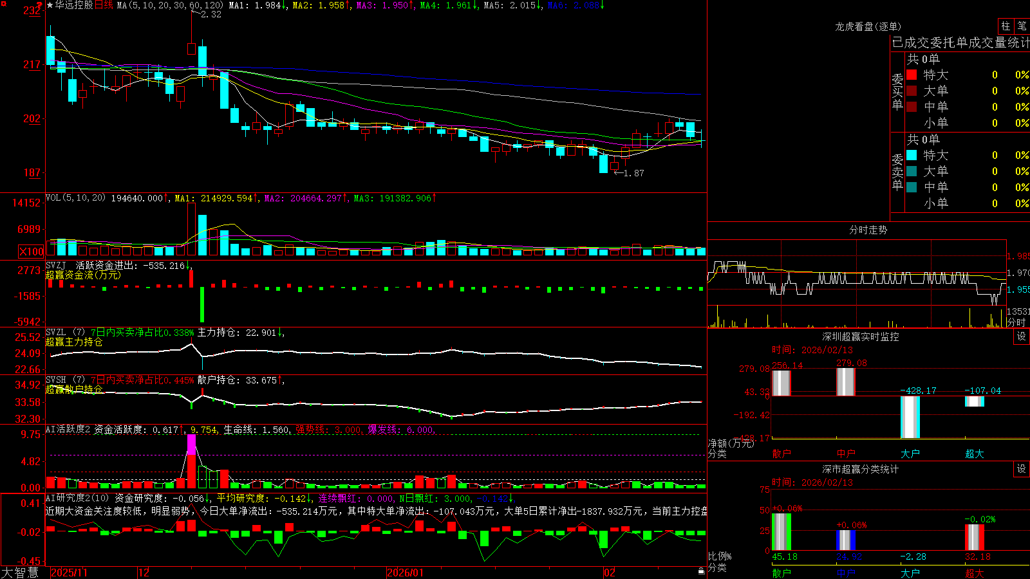The image size is (1030, 579).
Task: Click the 净额(万元) axis label
Action: click(730, 443)
